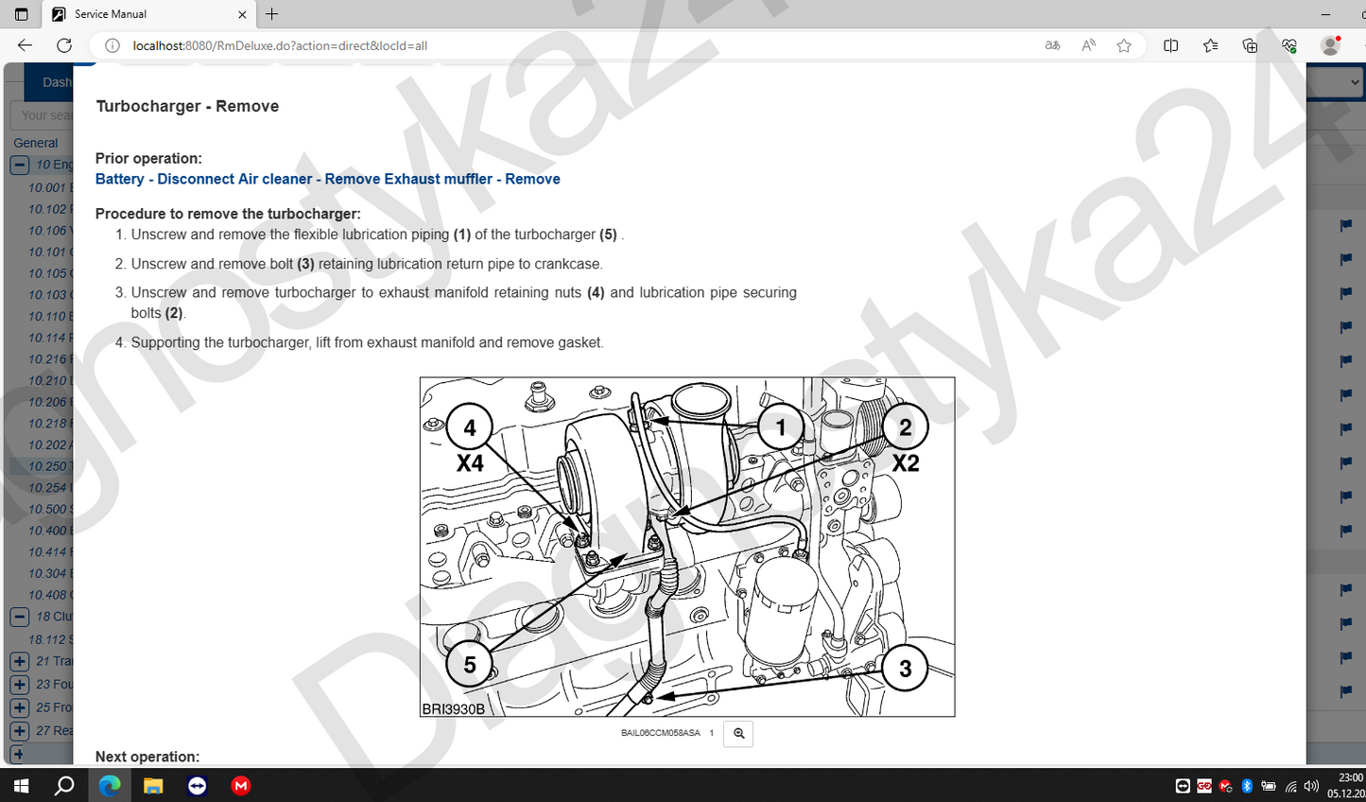Switch to Microsoft Edge in taskbar
Viewport: 1366px width, 802px height.
tap(110, 785)
